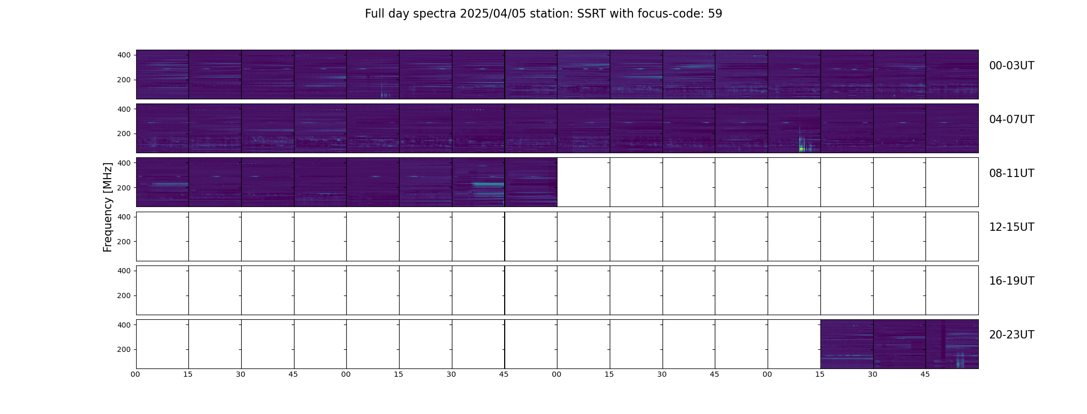Click the 200 tick on the bottom row axis
The width and height of the screenshot is (1087, 414).
[x=124, y=350]
